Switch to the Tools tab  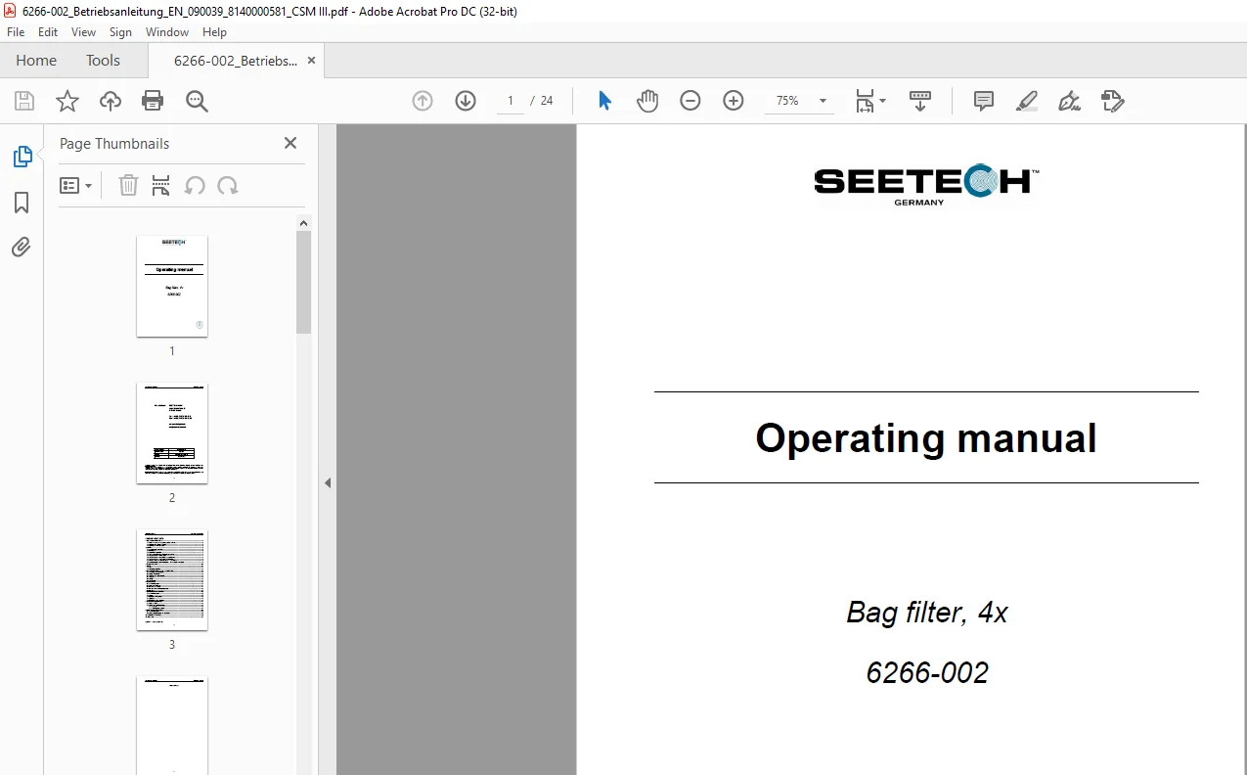coord(103,61)
